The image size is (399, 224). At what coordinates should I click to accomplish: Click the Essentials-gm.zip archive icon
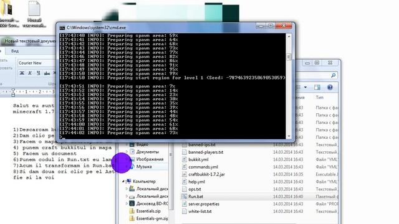point(132,218)
